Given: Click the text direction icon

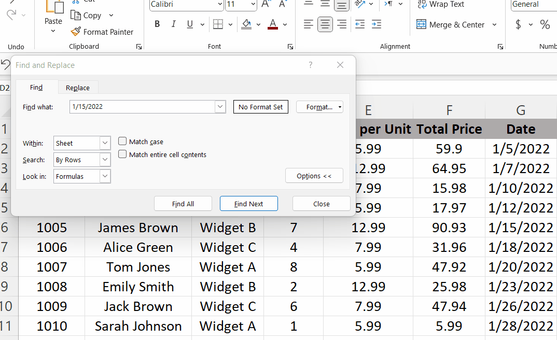Looking at the screenshot, I should coord(388,4).
